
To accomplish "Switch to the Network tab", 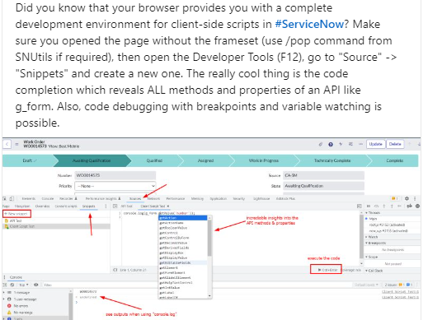I will pos(153,198).
